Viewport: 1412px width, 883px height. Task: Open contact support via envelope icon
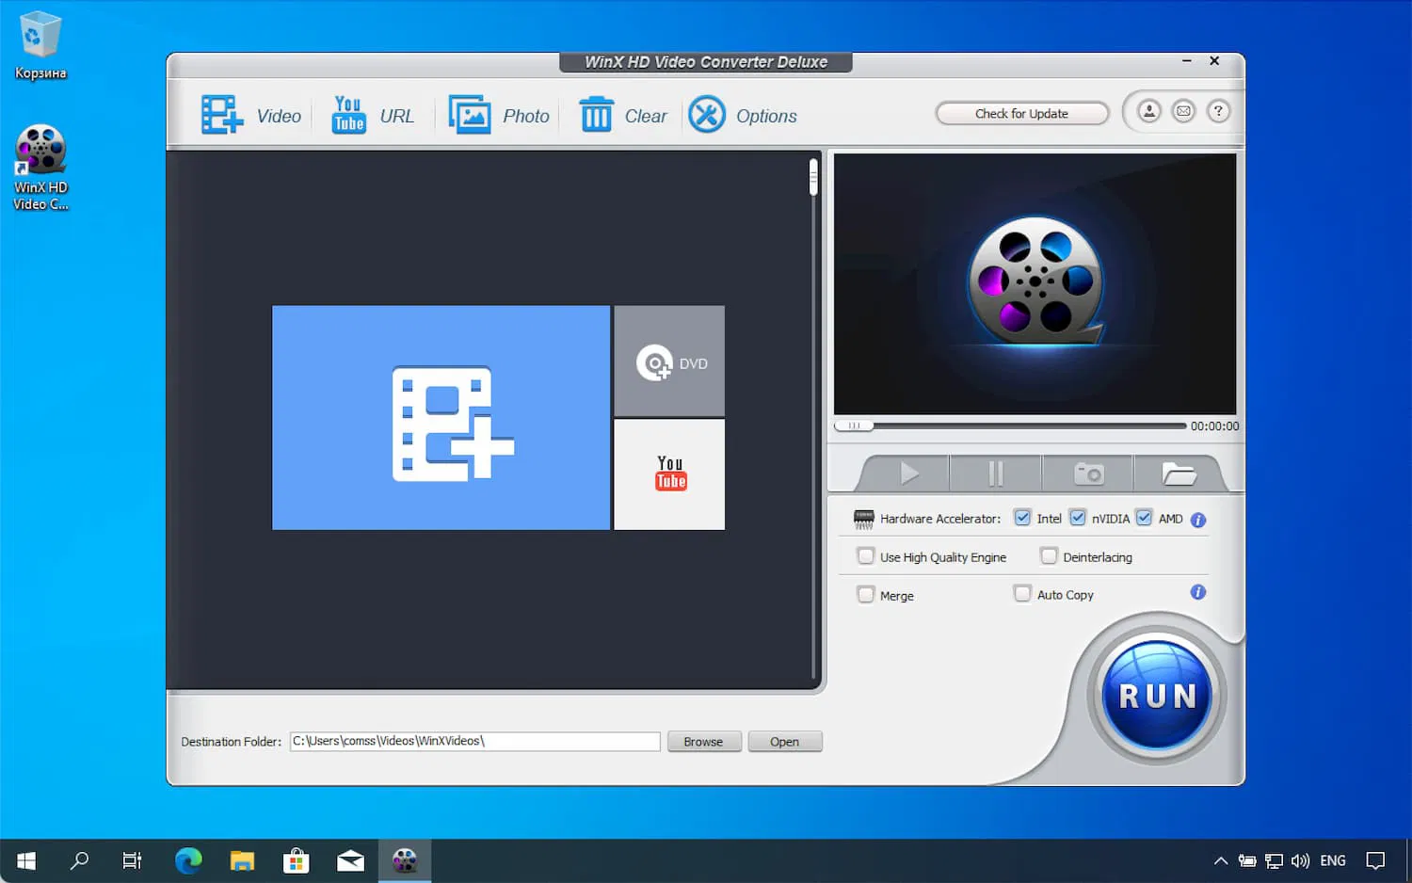[1183, 110]
